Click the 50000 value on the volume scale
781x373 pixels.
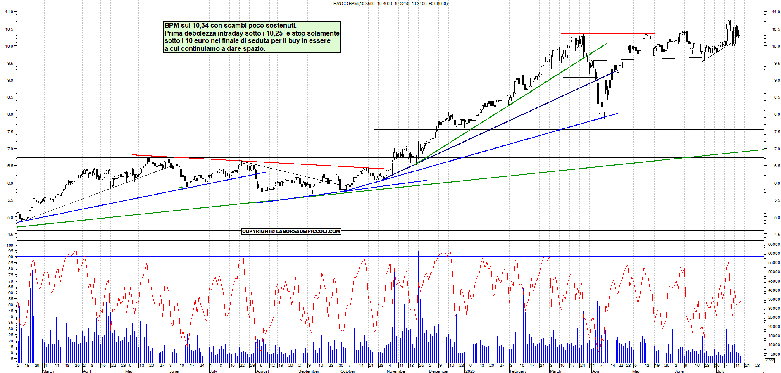point(774,272)
